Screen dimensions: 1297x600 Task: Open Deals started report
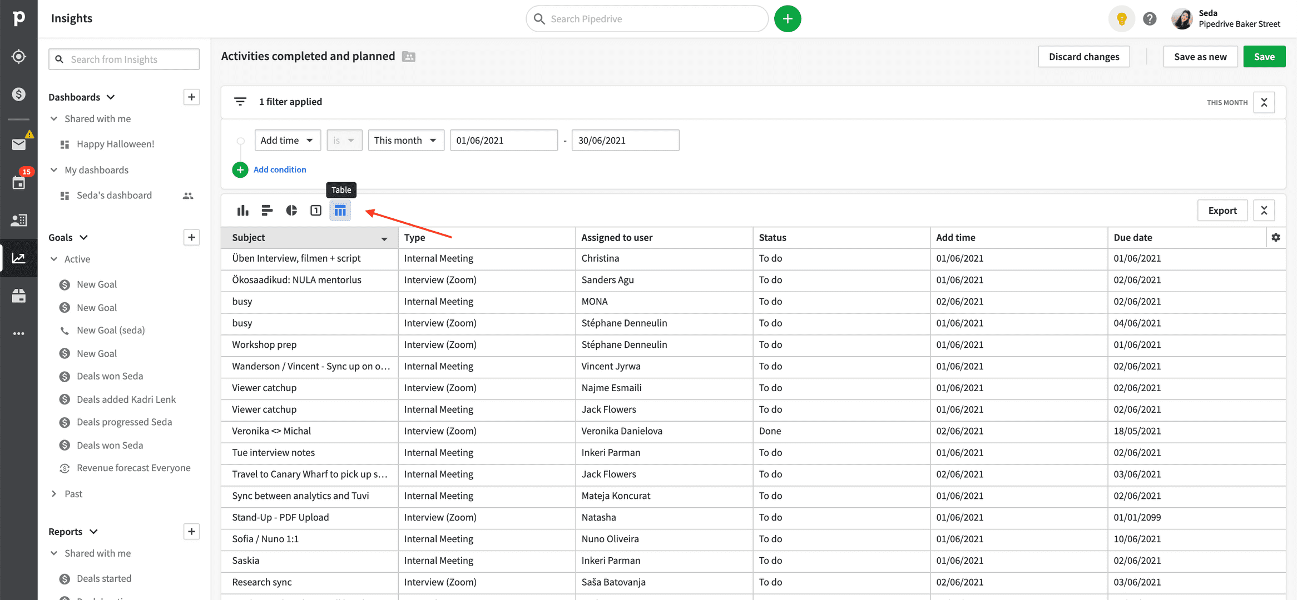pyautogui.click(x=104, y=579)
